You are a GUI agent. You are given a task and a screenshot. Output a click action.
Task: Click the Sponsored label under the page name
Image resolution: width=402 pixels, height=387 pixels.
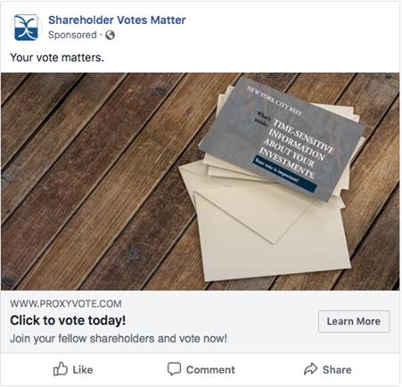[72, 35]
